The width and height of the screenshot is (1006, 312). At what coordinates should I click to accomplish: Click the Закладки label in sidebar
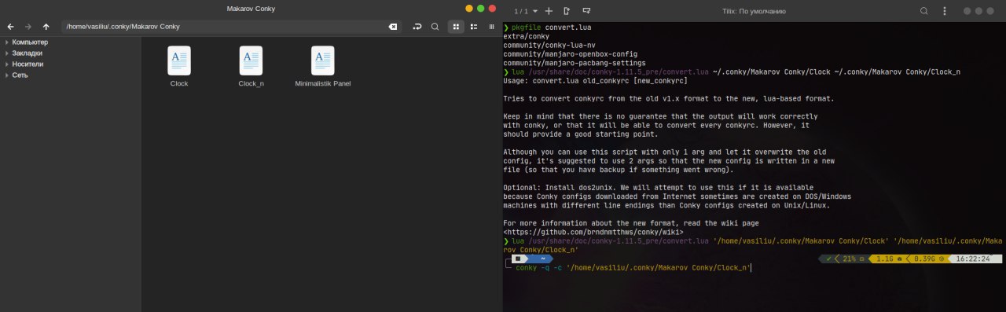click(28, 53)
